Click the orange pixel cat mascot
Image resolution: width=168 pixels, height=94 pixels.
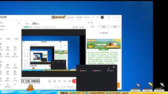(30, 88)
